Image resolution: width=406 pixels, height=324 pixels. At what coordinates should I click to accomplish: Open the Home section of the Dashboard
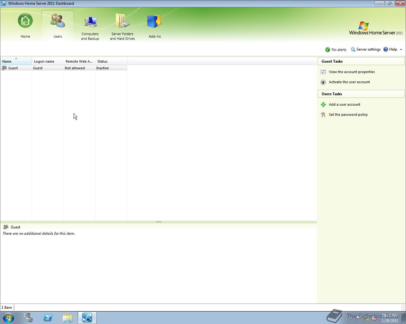tap(25, 25)
